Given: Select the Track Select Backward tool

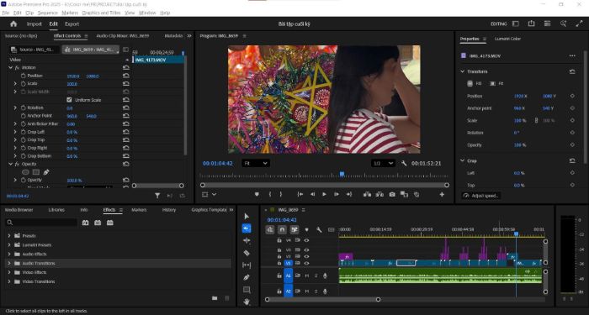Looking at the screenshot, I should tap(247, 228).
